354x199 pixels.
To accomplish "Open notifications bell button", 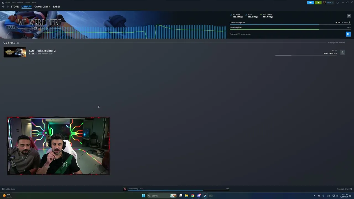I will point(318,2).
